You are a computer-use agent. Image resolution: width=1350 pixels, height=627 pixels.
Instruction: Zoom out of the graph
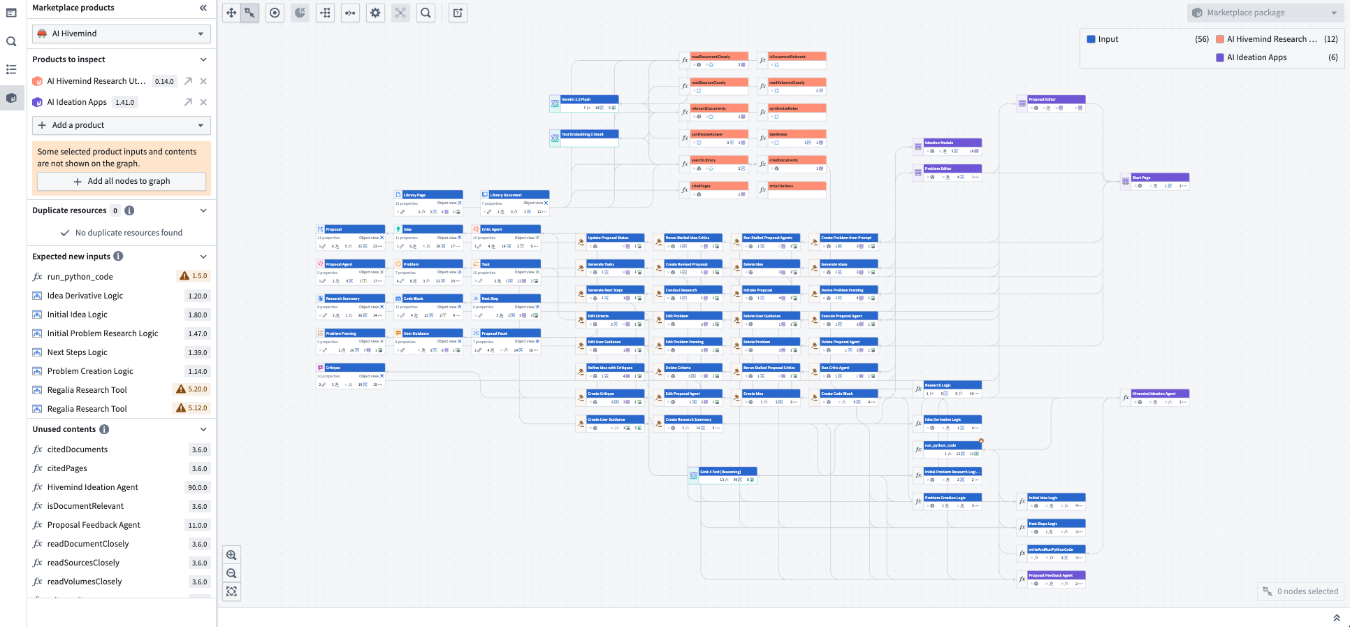(231, 573)
